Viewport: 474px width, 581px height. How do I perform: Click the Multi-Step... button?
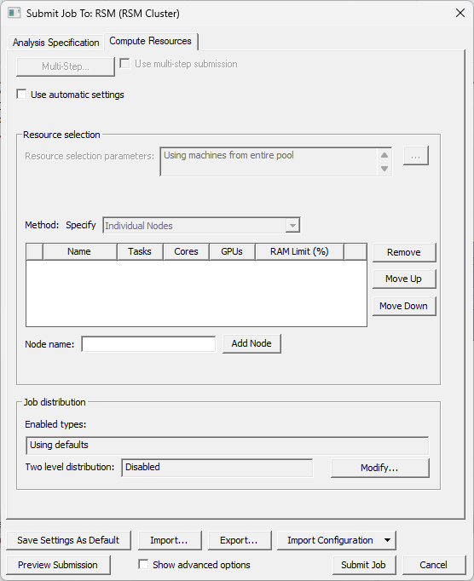point(66,66)
